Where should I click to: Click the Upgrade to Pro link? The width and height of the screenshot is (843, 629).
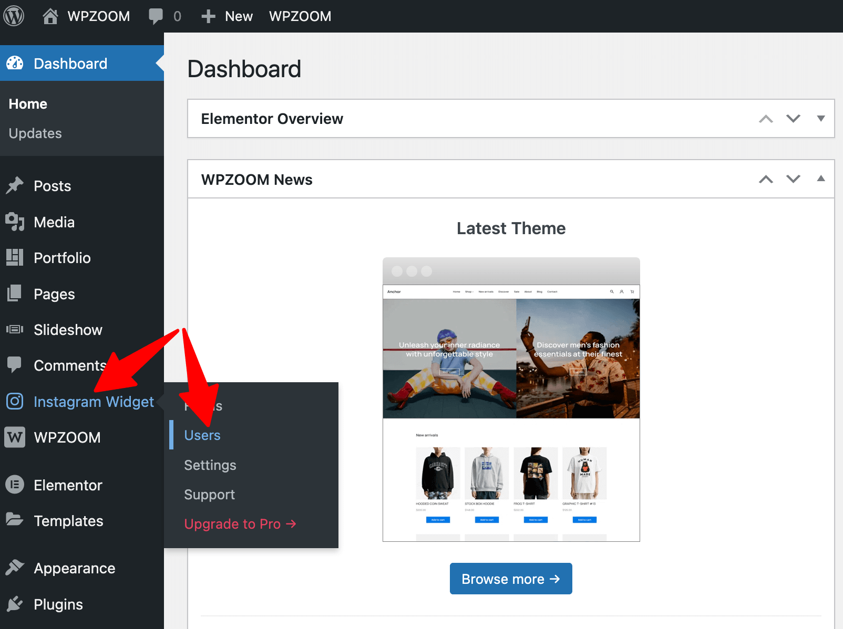(240, 524)
